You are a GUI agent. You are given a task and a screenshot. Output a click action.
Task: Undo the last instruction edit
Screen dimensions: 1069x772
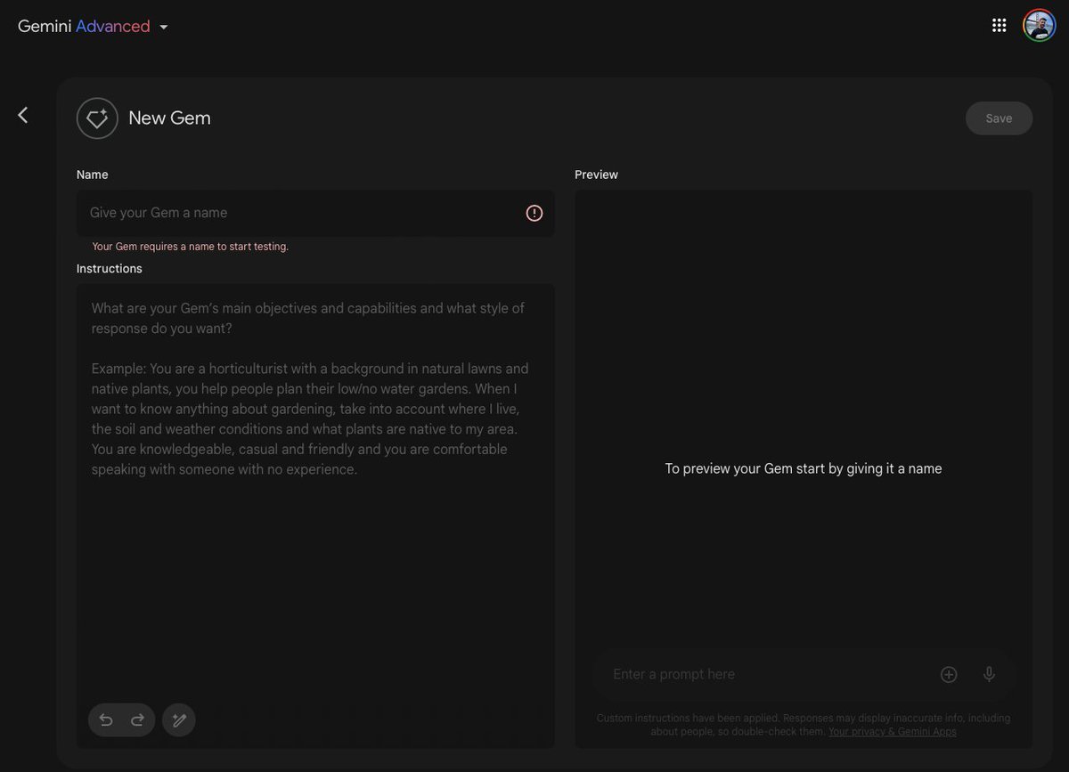(x=106, y=719)
